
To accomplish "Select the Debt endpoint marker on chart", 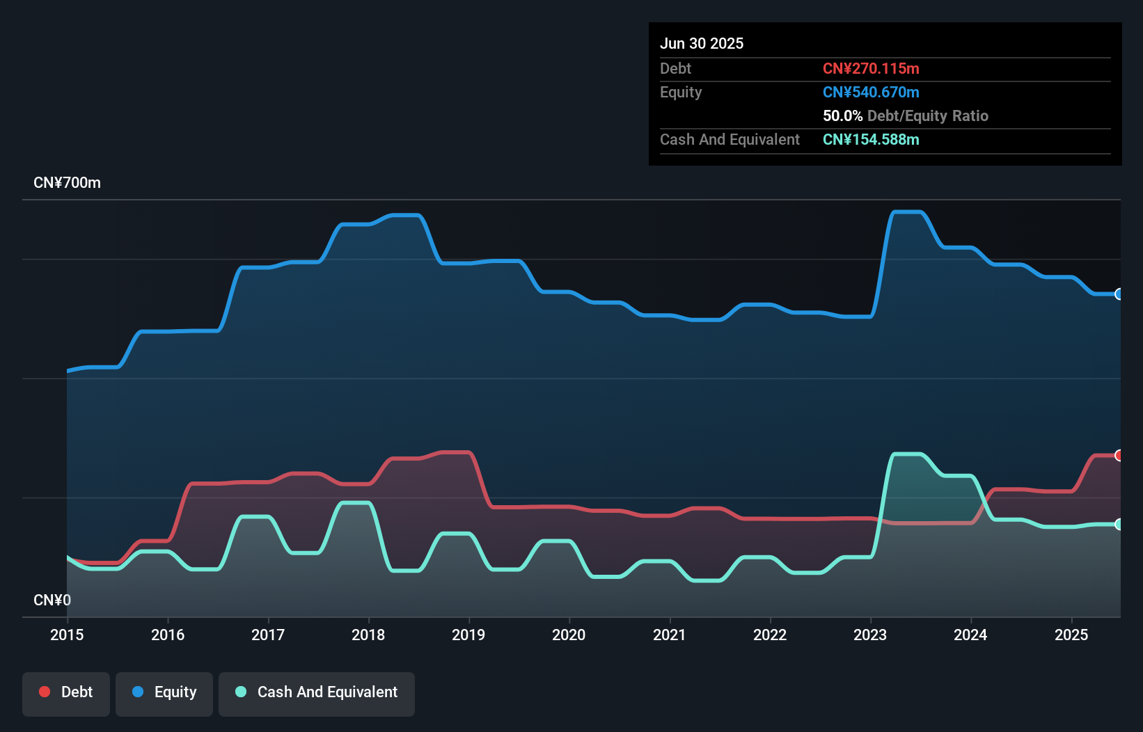I will coord(1119,456).
